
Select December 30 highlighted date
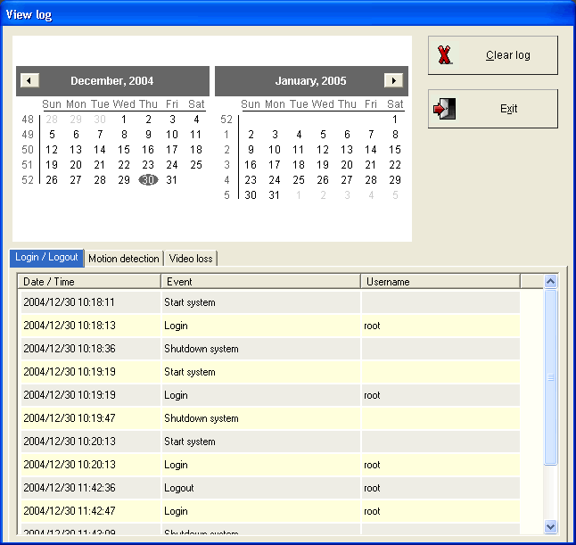[148, 180]
